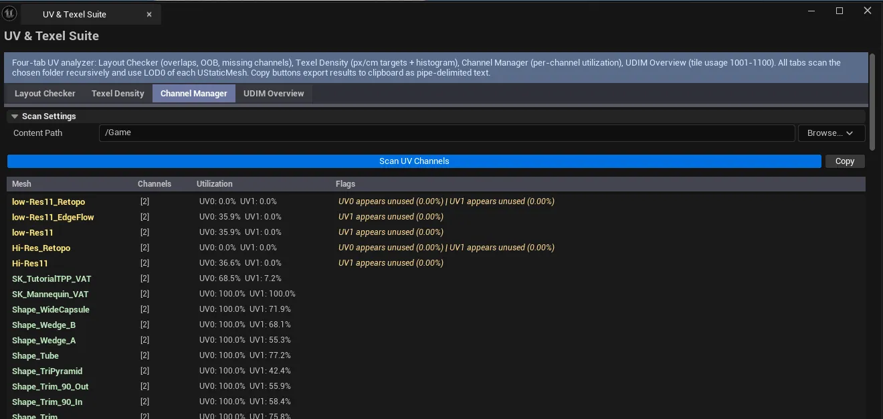
Task: Sort by the Mesh column header
Action: pyautogui.click(x=21, y=184)
